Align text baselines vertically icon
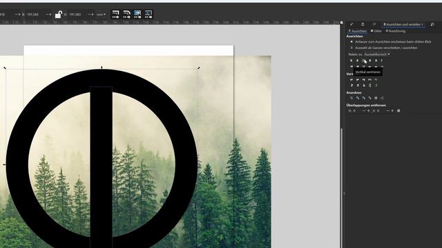Viewport: 442px width, 248px height. tap(382, 67)
